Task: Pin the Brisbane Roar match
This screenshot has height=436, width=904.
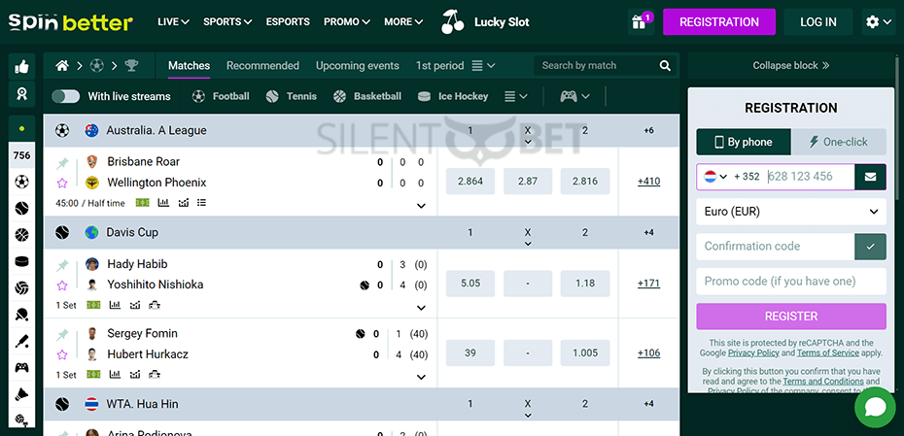Action: coord(62,163)
